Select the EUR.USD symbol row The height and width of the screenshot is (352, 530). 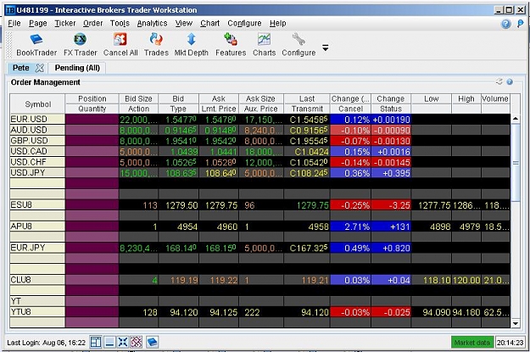click(37, 119)
